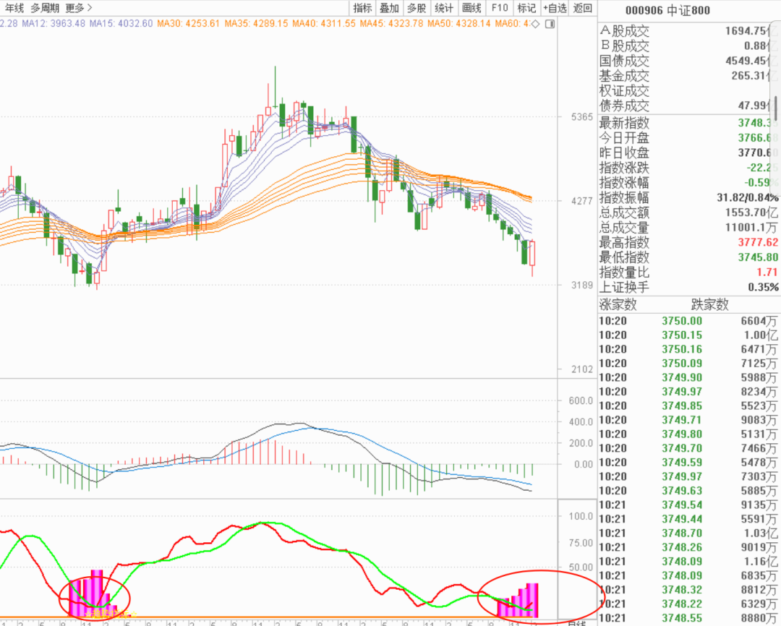This screenshot has height=626, width=781.
Task: Click the MA12: 3963.48 legend label
Action: [x=54, y=23]
